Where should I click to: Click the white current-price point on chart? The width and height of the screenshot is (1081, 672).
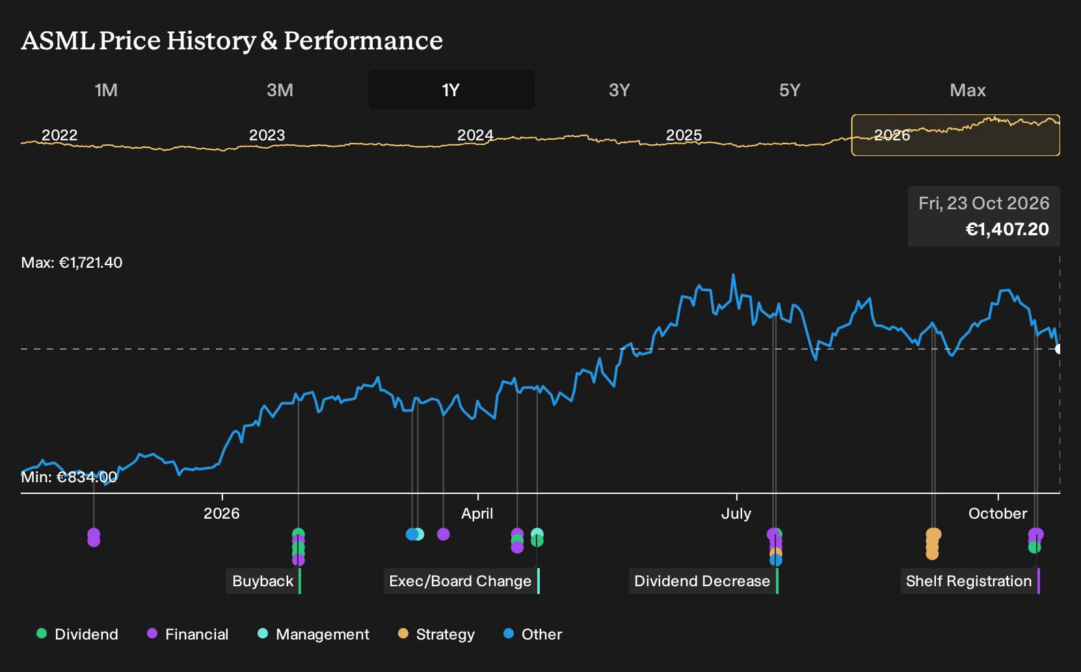[x=1059, y=349]
